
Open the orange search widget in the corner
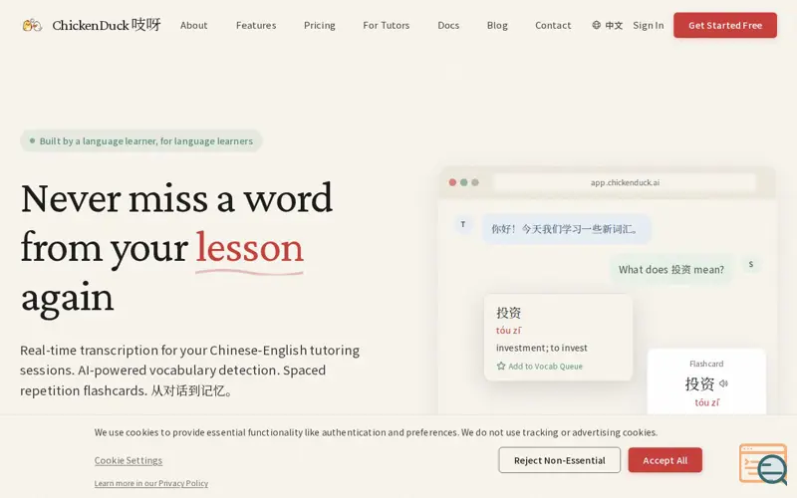point(763,464)
